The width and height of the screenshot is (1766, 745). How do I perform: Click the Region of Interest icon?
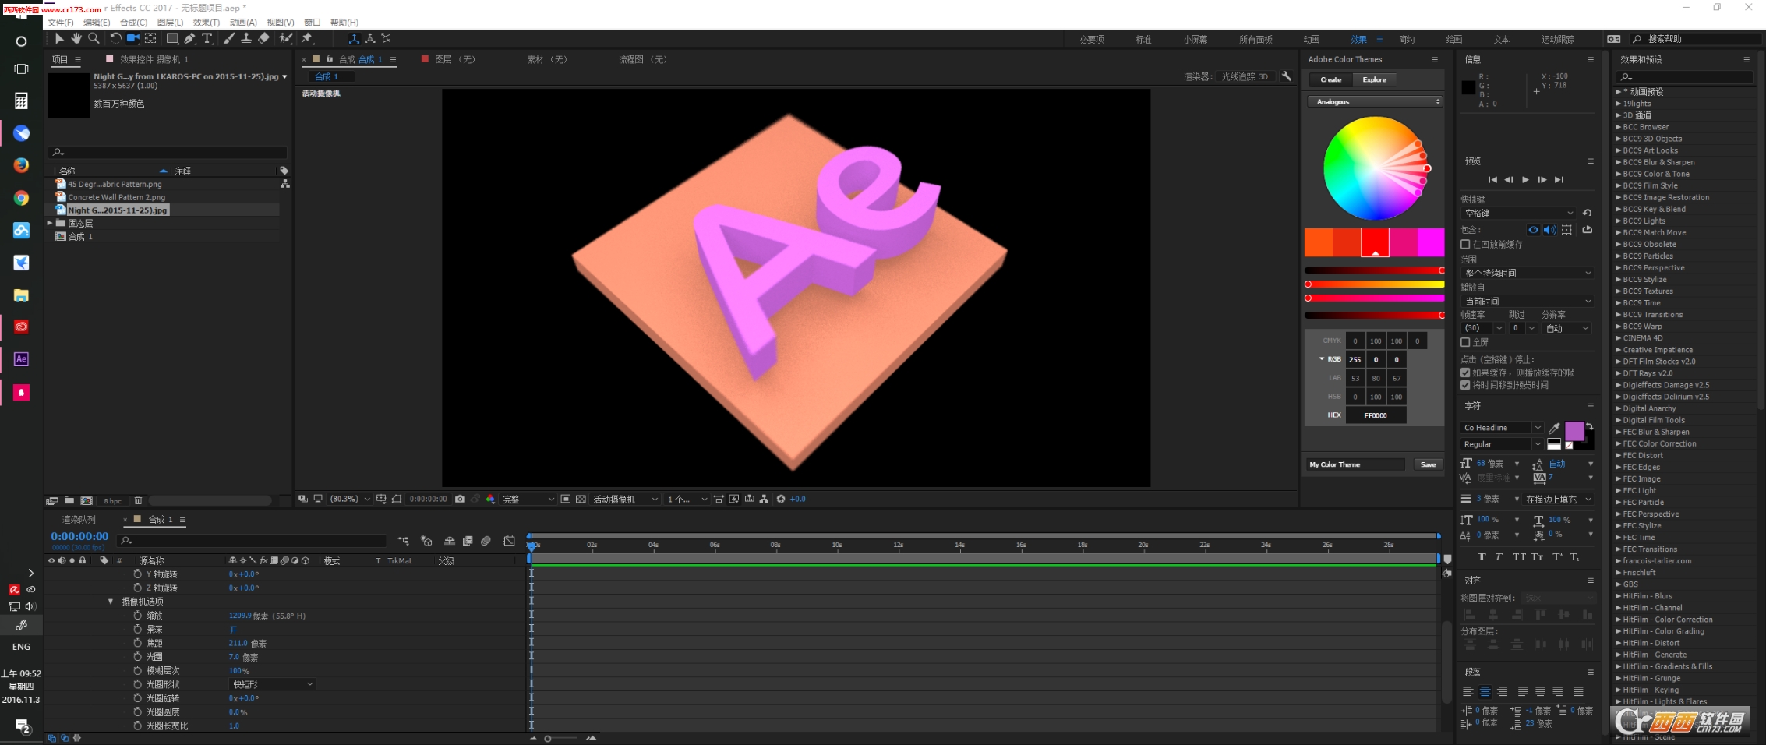point(566,499)
